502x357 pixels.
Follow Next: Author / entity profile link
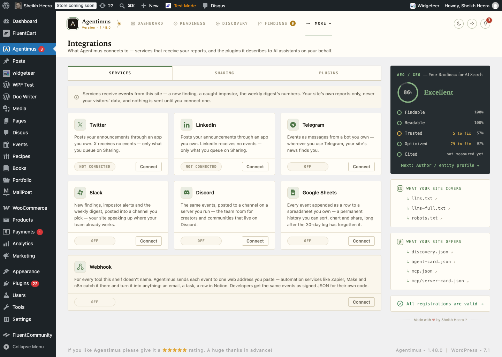[440, 165]
